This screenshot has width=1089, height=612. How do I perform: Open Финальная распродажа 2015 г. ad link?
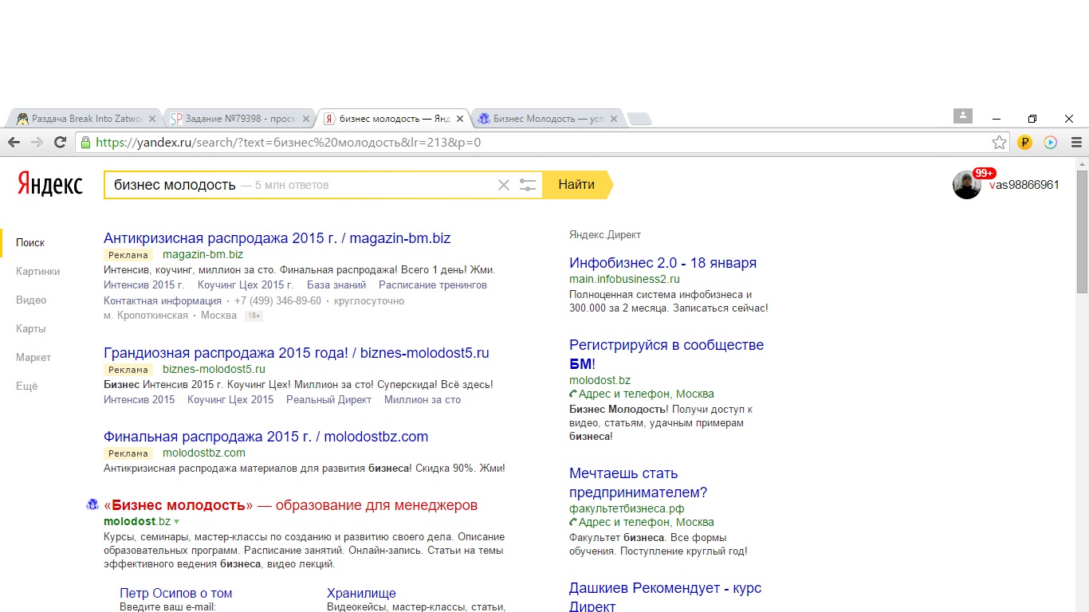tap(266, 437)
